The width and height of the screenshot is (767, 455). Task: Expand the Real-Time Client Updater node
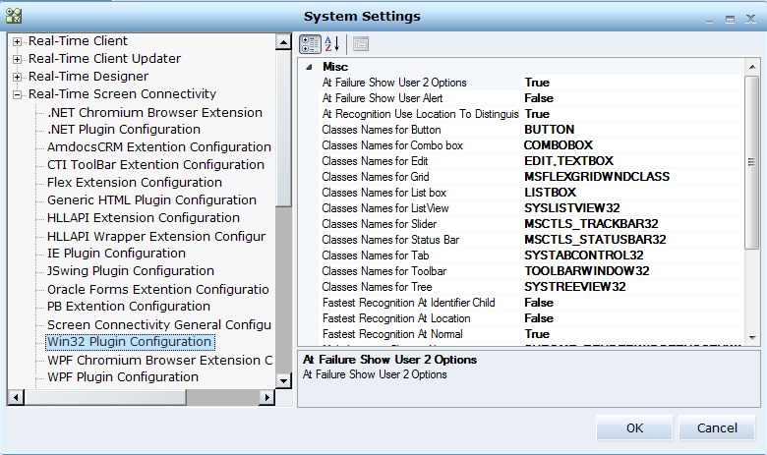coord(18,59)
